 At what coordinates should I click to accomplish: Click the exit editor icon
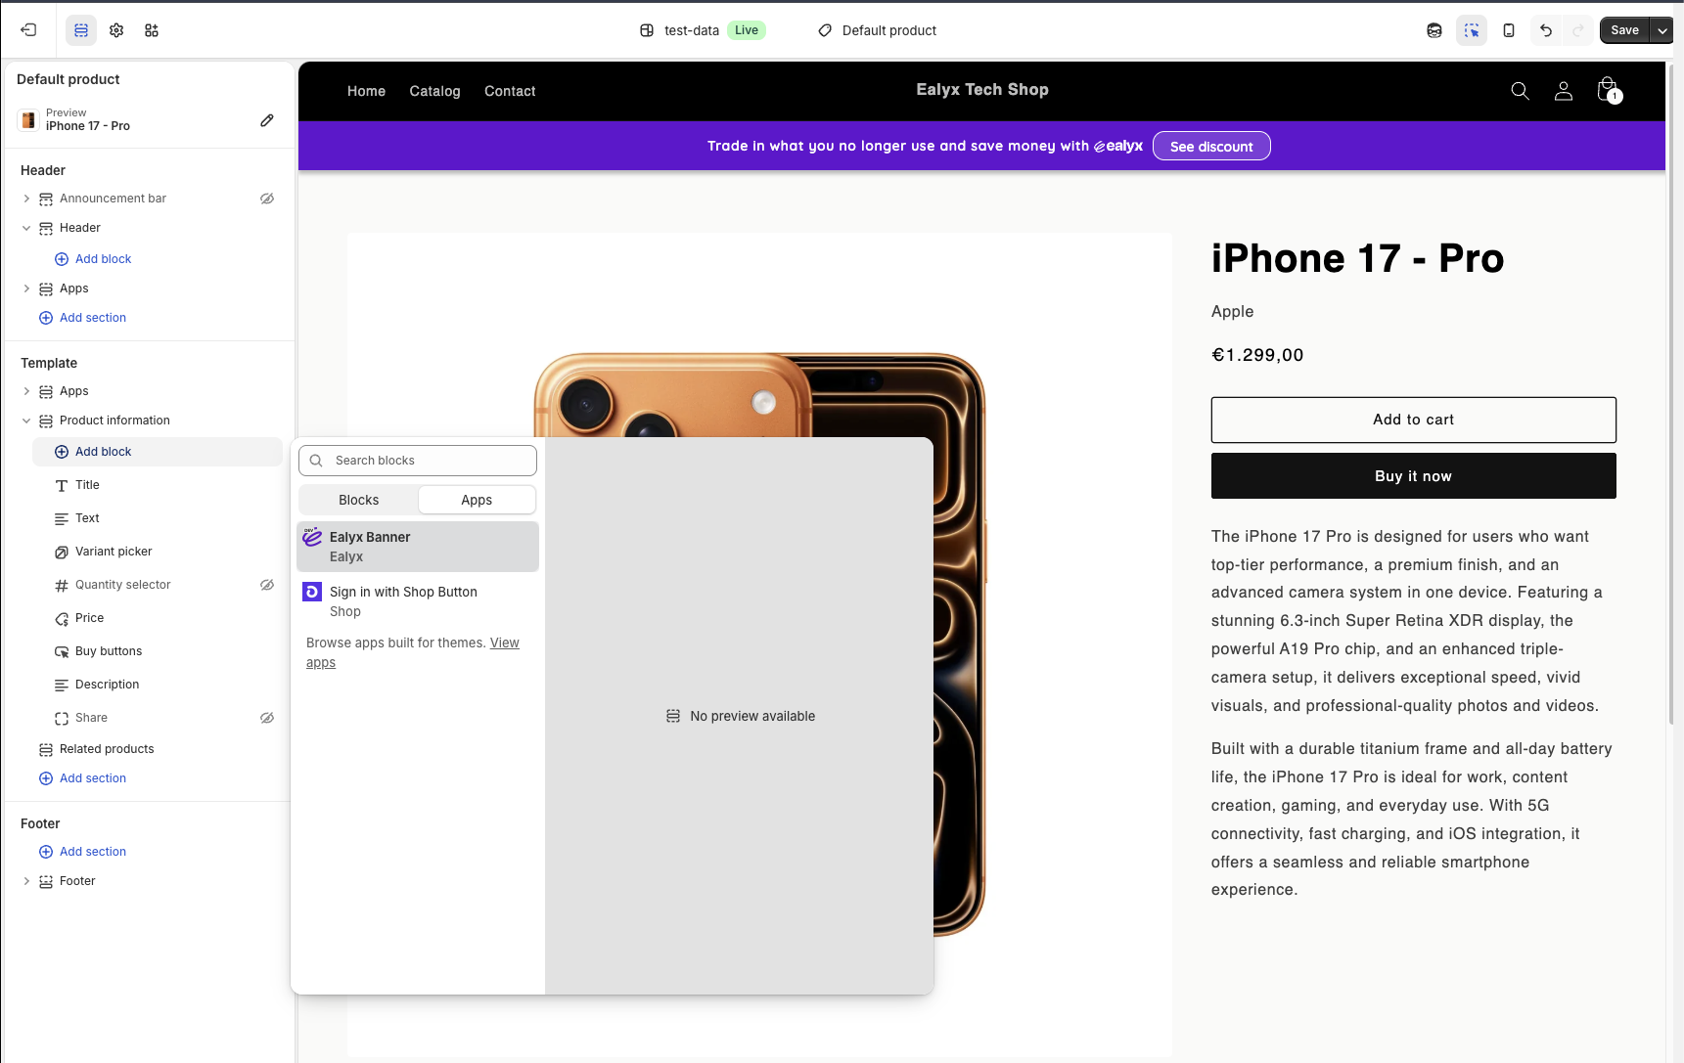(x=28, y=30)
